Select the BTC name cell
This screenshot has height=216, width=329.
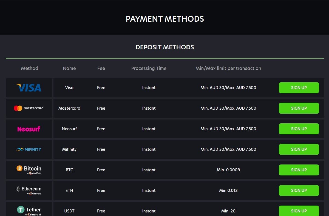pyautogui.click(x=69, y=170)
